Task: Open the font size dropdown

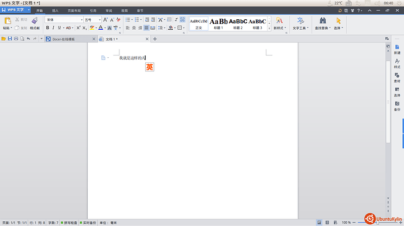Action: coord(100,20)
